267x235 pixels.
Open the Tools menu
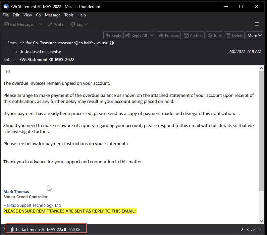click(69, 15)
